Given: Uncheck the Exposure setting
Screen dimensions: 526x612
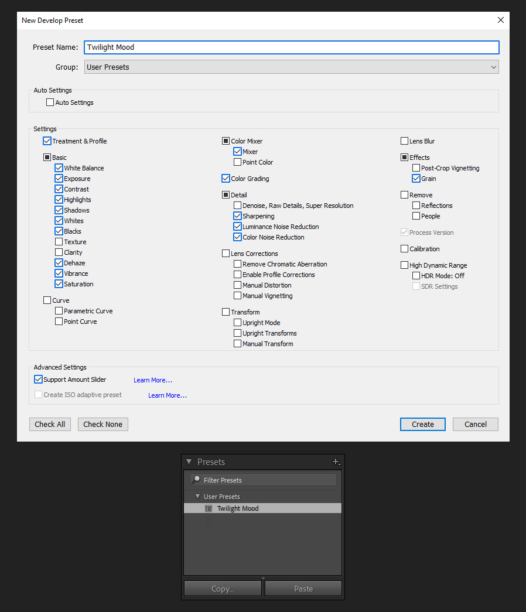Looking at the screenshot, I should point(59,179).
